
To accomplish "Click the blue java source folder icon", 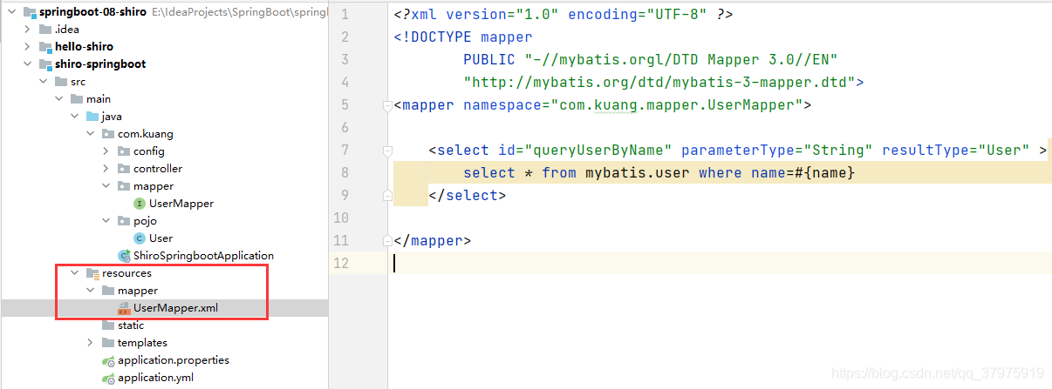I will [92, 117].
